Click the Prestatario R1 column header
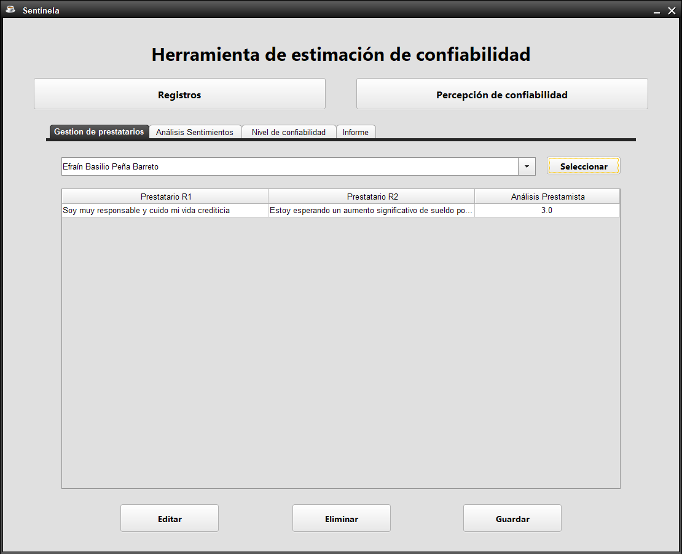This screenshot has width=682, height=554. pos(165,197)
